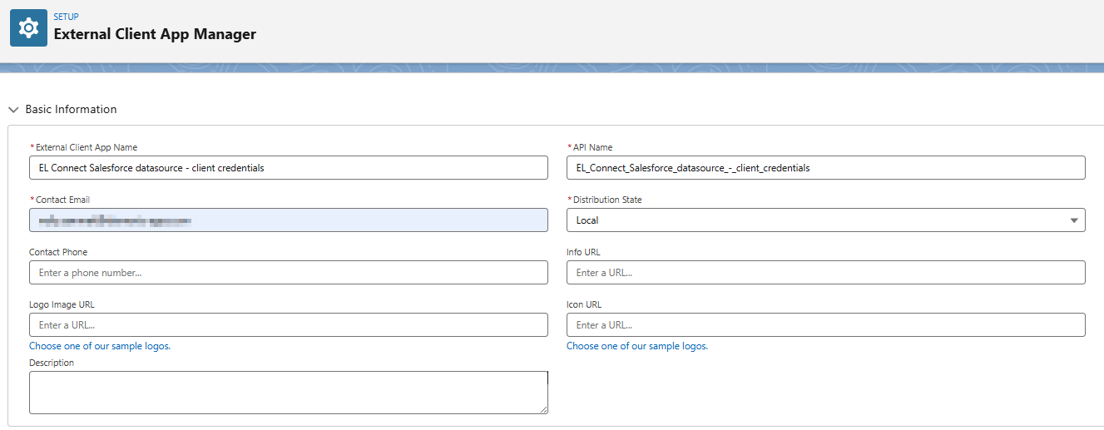Open sample logos link under Icon URL
The image size is (1104, 430).
[x=637, y=346]
